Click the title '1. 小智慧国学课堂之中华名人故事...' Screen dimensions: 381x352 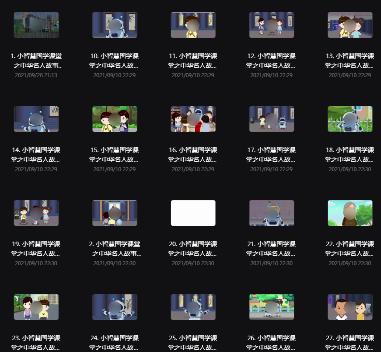click(x=36, y=61)
